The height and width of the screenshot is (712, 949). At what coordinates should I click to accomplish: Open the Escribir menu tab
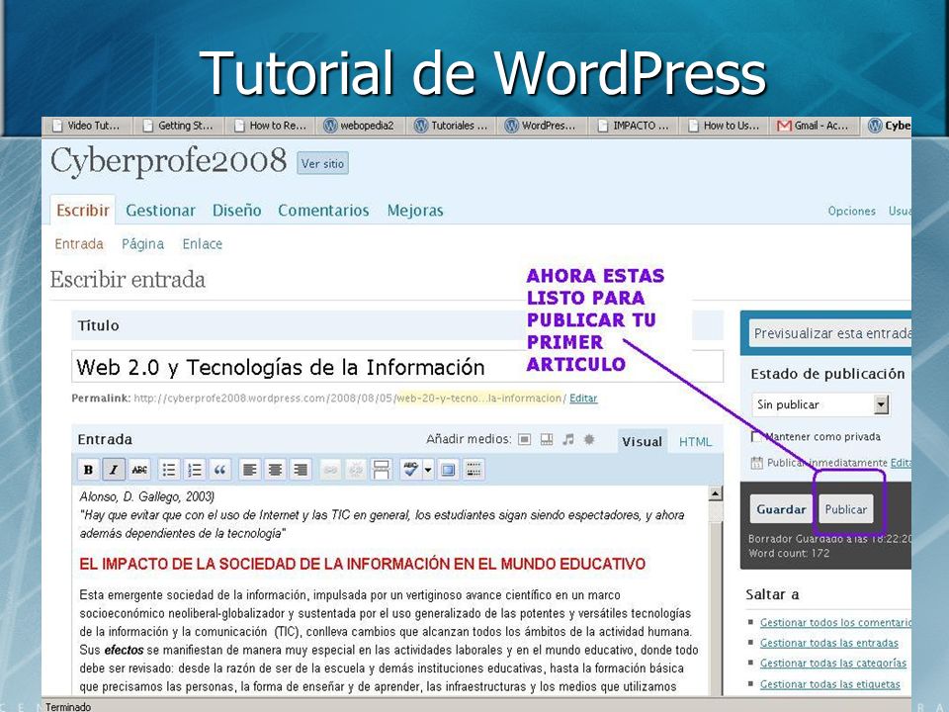point(83,210)
